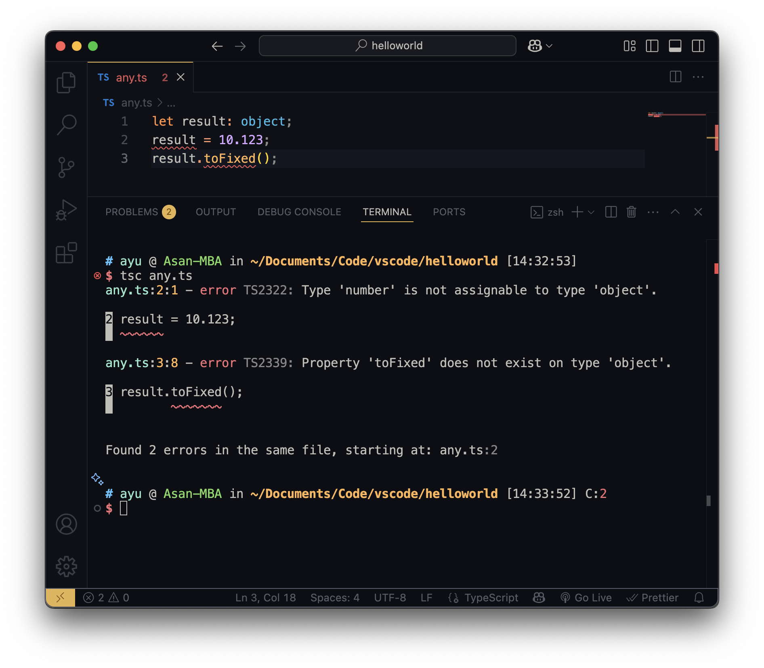Show errors and warnings count in status bar

(106, 598)
